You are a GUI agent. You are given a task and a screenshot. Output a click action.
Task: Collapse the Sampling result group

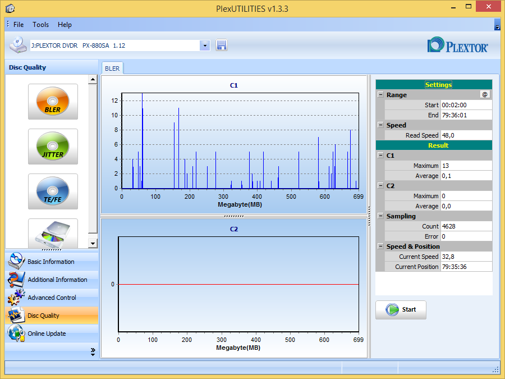(380, 216)
